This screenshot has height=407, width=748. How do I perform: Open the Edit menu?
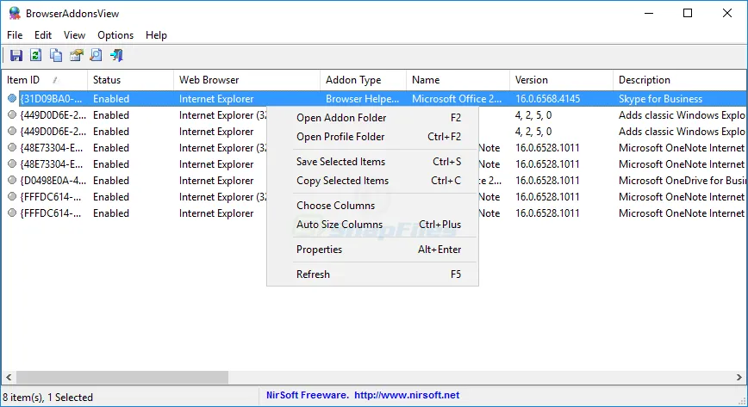click(x=43, y=35)
